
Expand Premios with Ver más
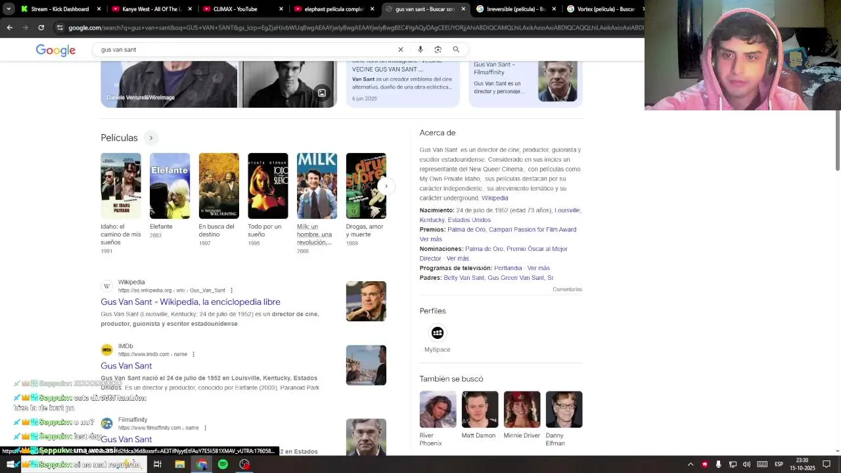(x=431, y=239)
